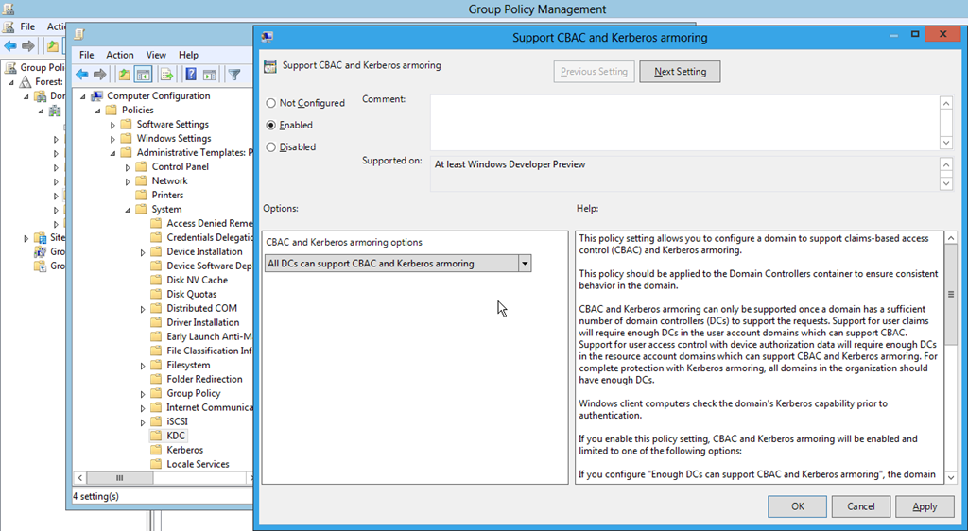Click the Kerberos folder icon
968x531 pixels.
pyautogui.click(x=156, y=450)
